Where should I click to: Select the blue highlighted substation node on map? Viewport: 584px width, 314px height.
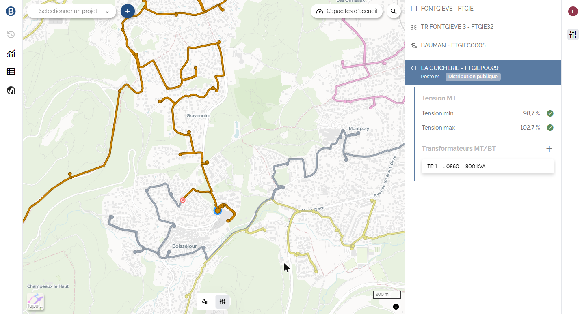coord(218,211)
